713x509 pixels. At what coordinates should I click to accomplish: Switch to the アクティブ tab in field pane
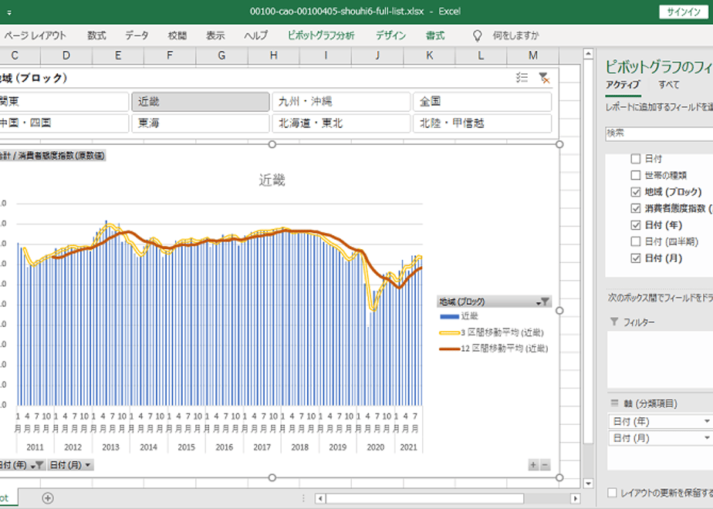(623, 85)
